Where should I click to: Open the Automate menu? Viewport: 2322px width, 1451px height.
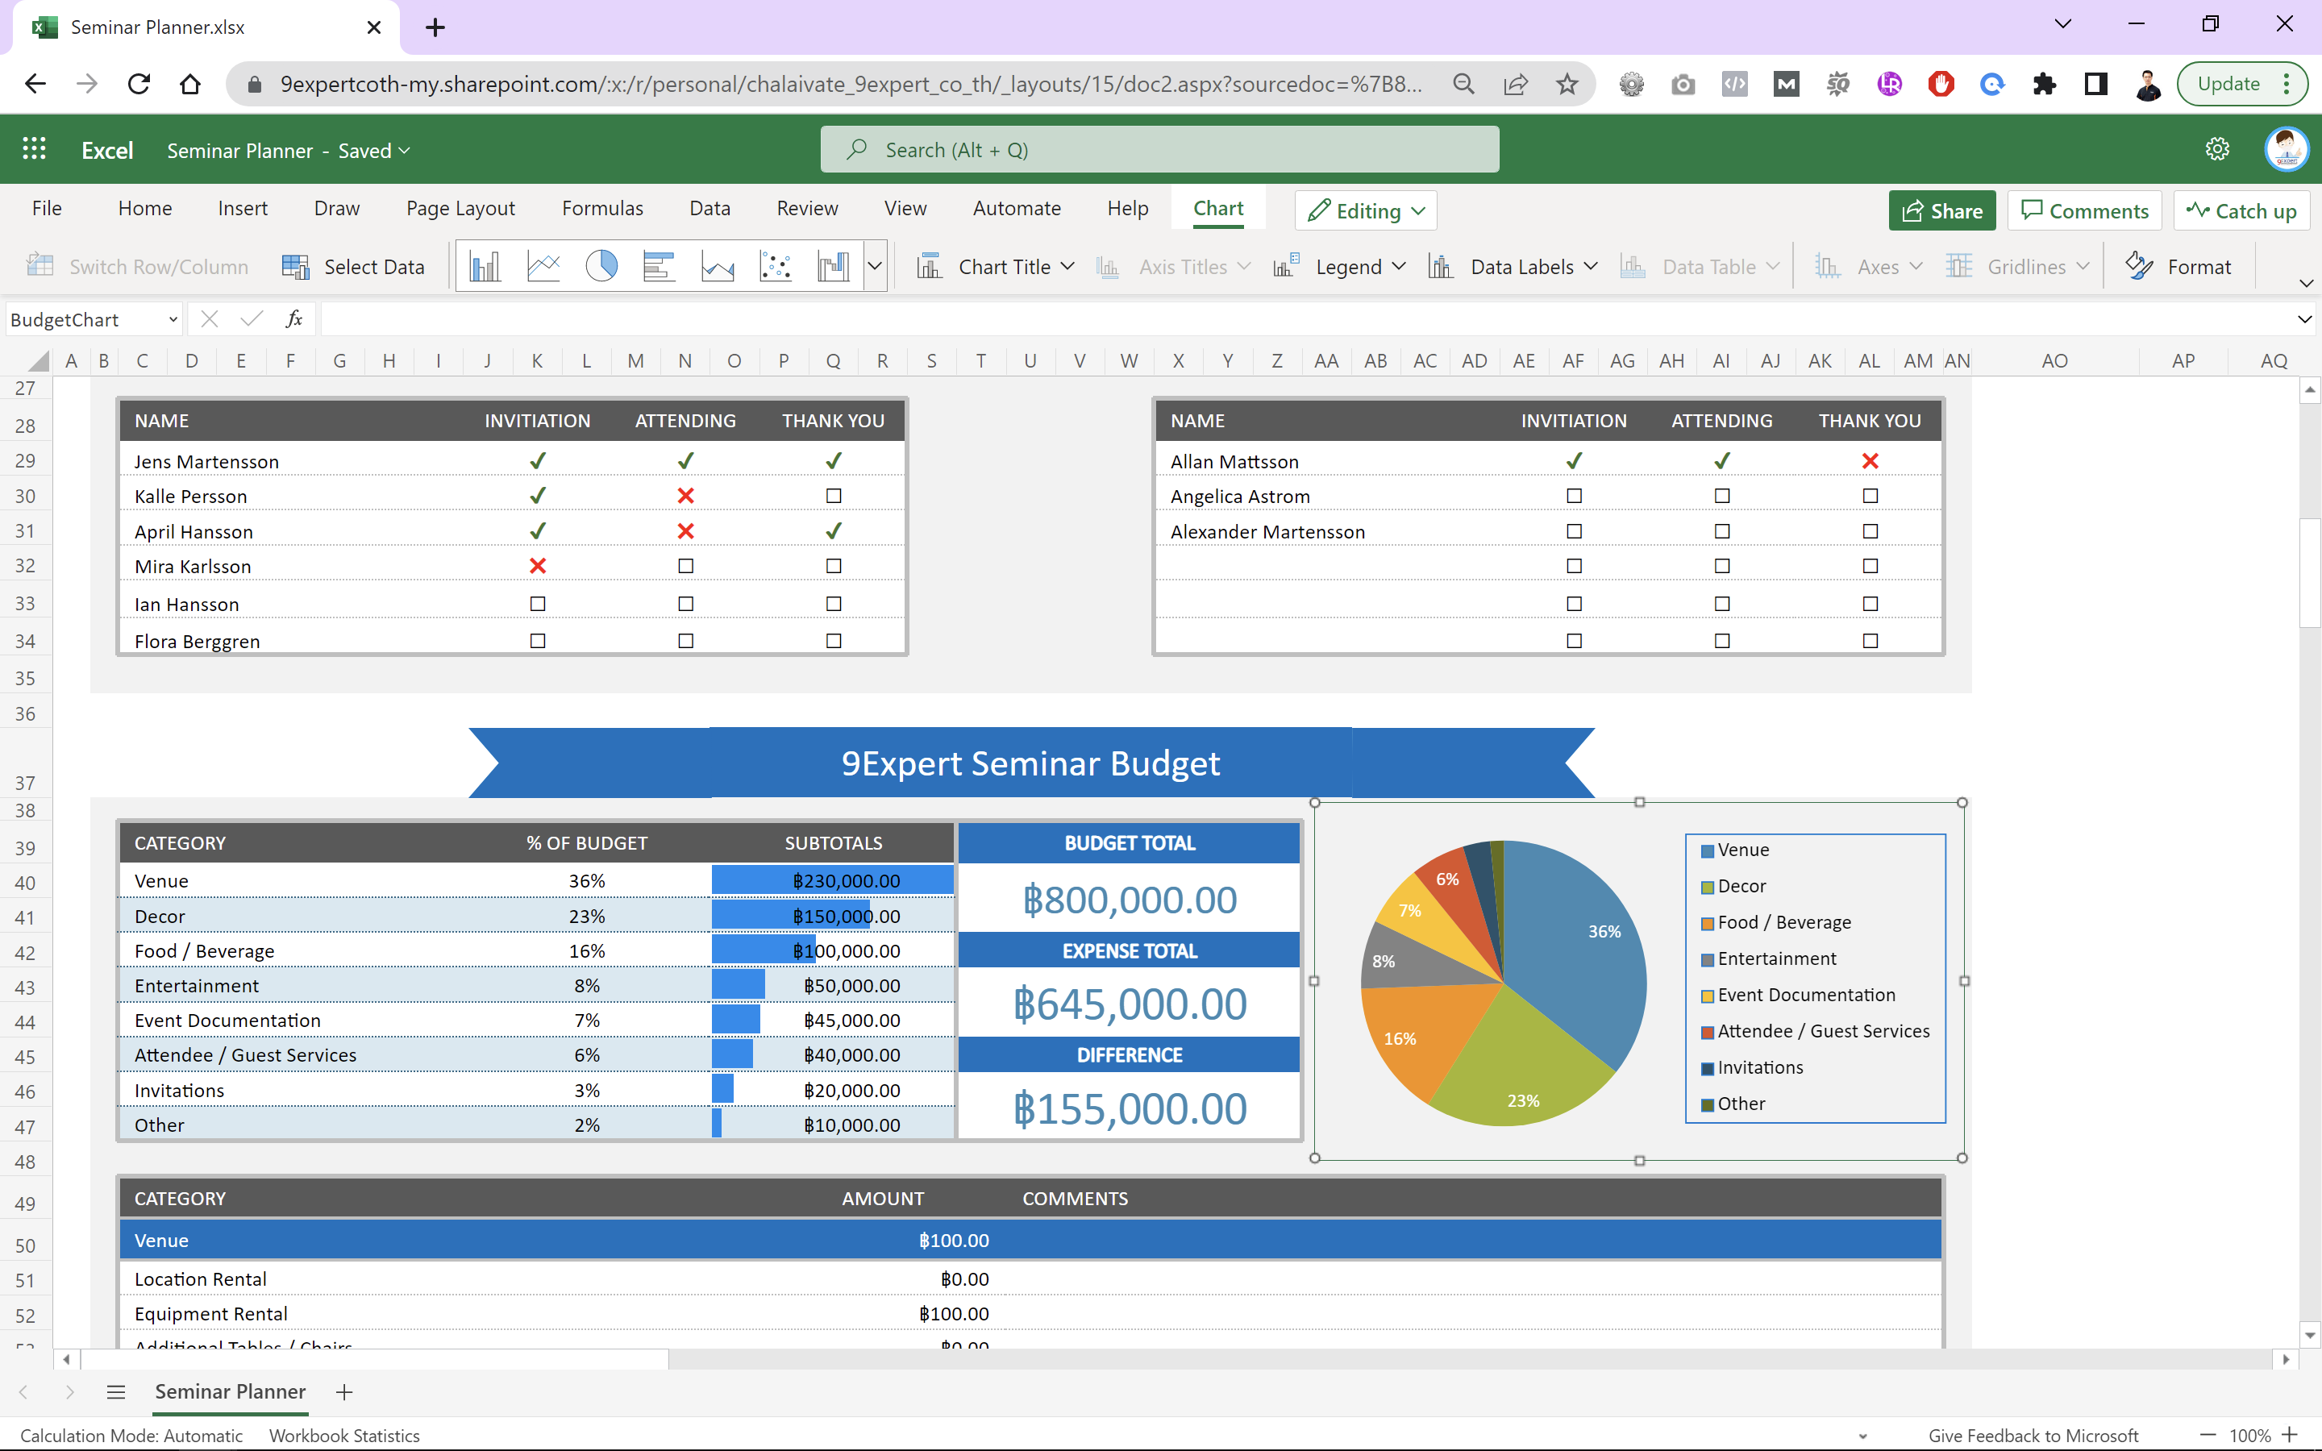pos(1016,207)
